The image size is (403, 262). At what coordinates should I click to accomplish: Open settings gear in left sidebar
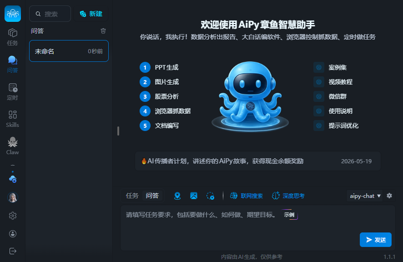(13, 216)
